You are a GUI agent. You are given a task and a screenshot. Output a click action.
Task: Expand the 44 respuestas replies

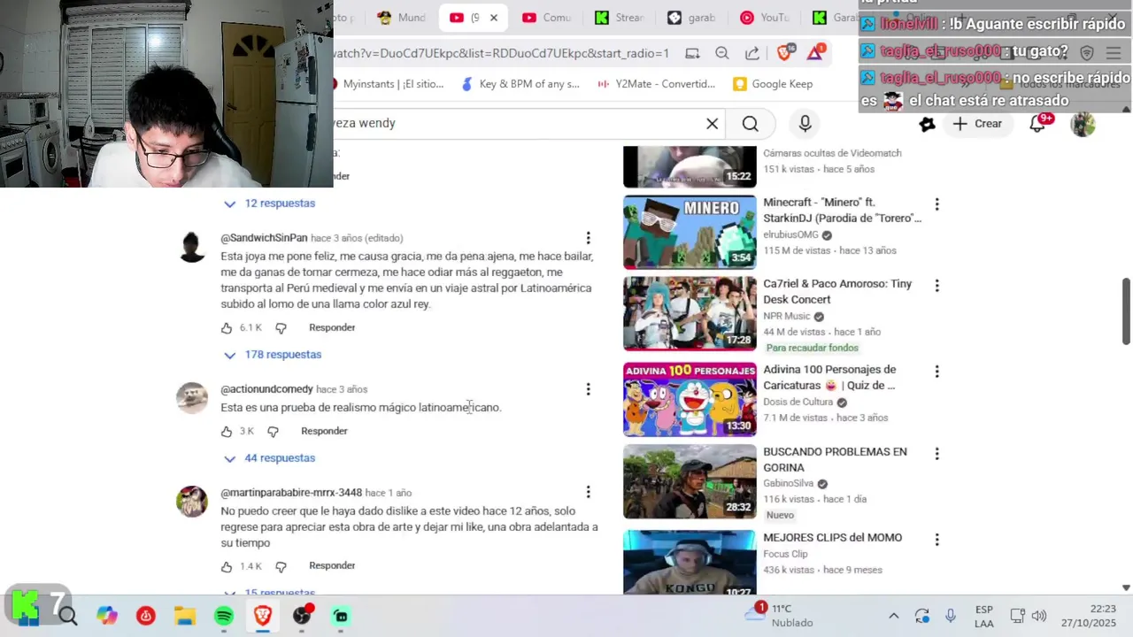point(269,458)
